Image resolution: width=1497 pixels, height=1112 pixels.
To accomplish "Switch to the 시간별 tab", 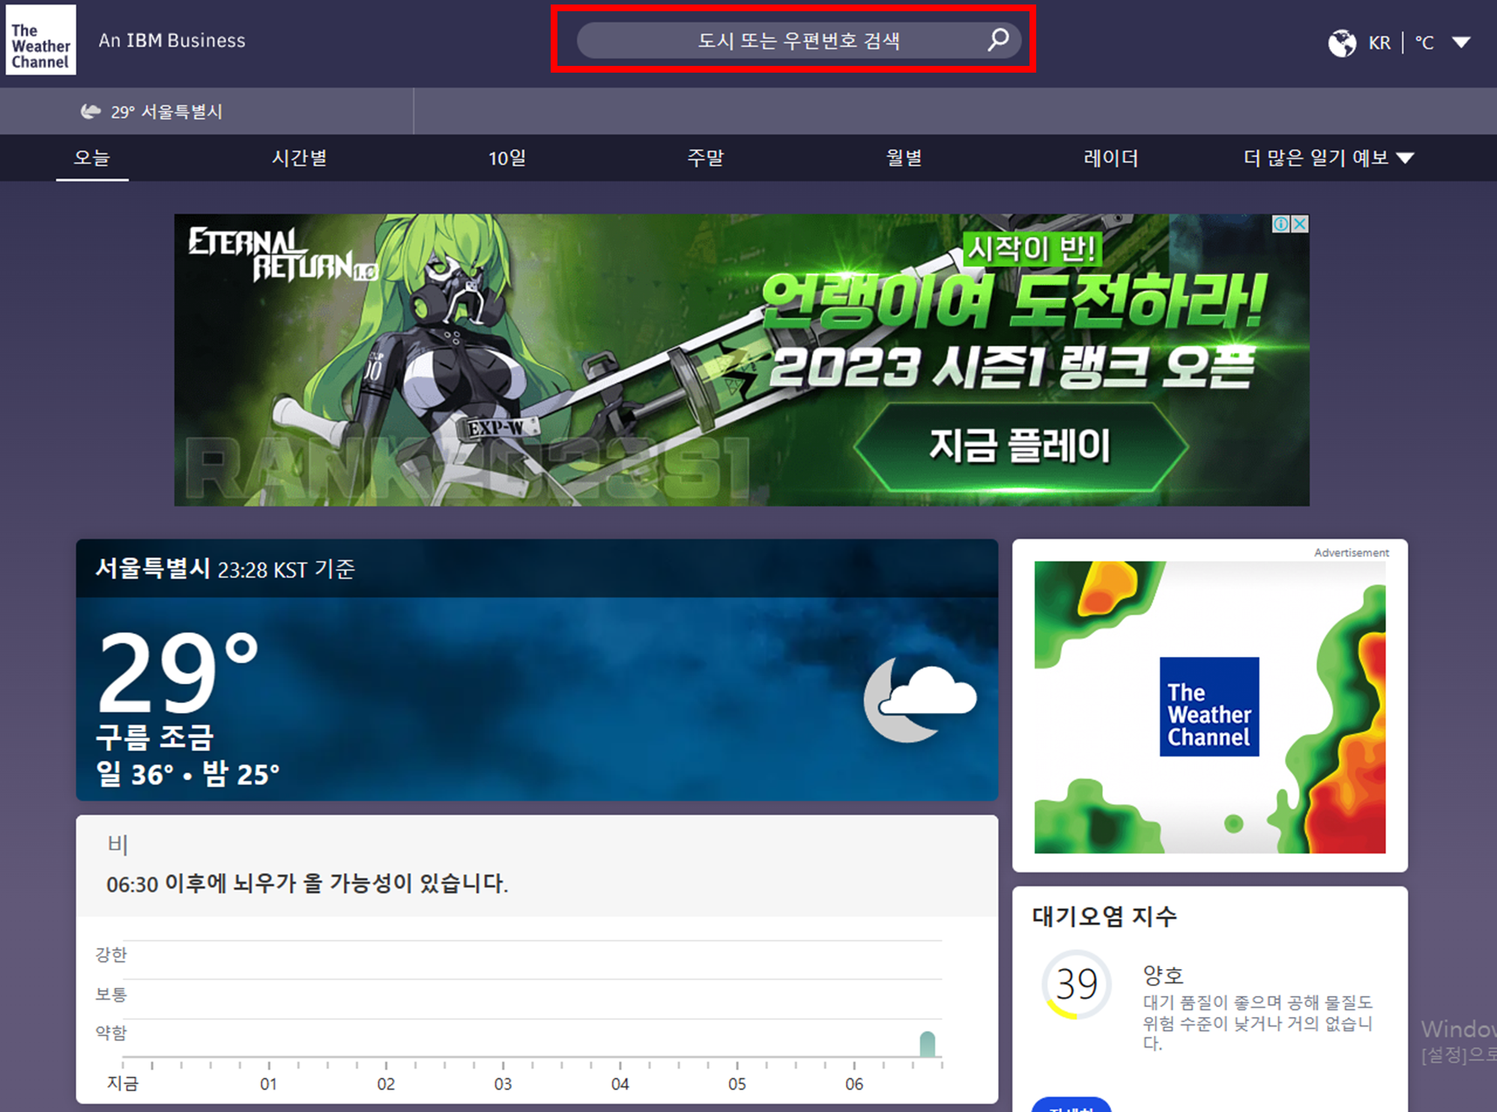I will click(x=300, y=158).
